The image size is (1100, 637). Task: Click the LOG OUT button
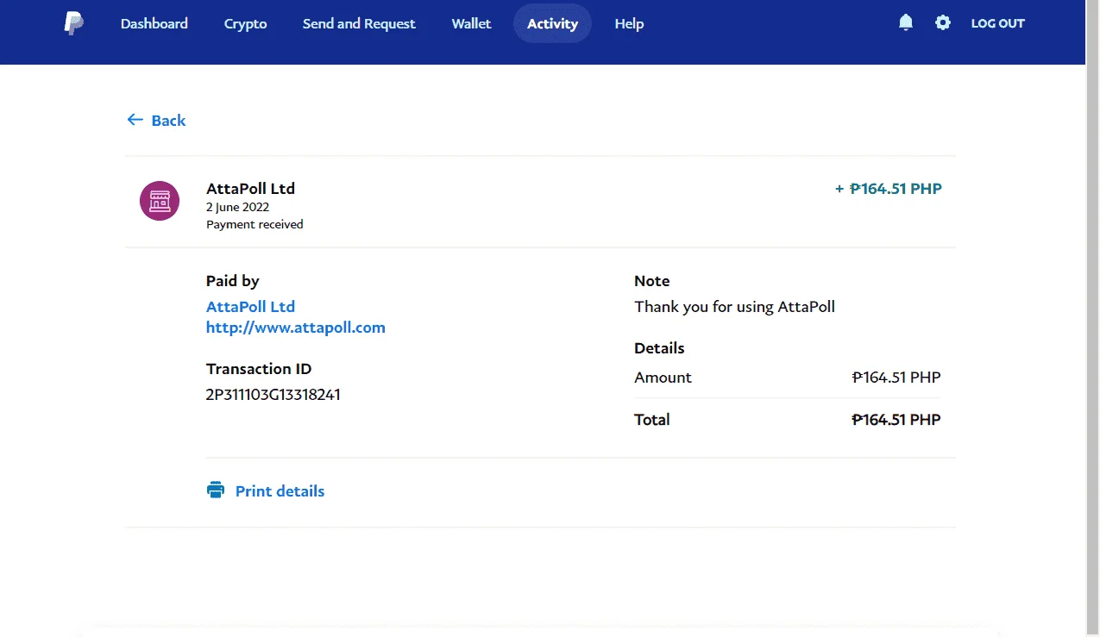point(998,23)
